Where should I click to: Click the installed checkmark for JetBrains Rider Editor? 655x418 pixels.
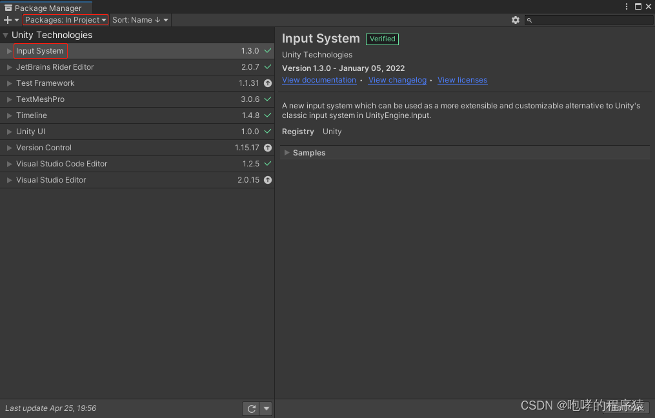(x=268, y=67)
